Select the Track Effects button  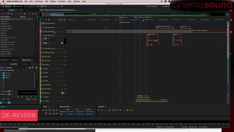tap(24, 64)
